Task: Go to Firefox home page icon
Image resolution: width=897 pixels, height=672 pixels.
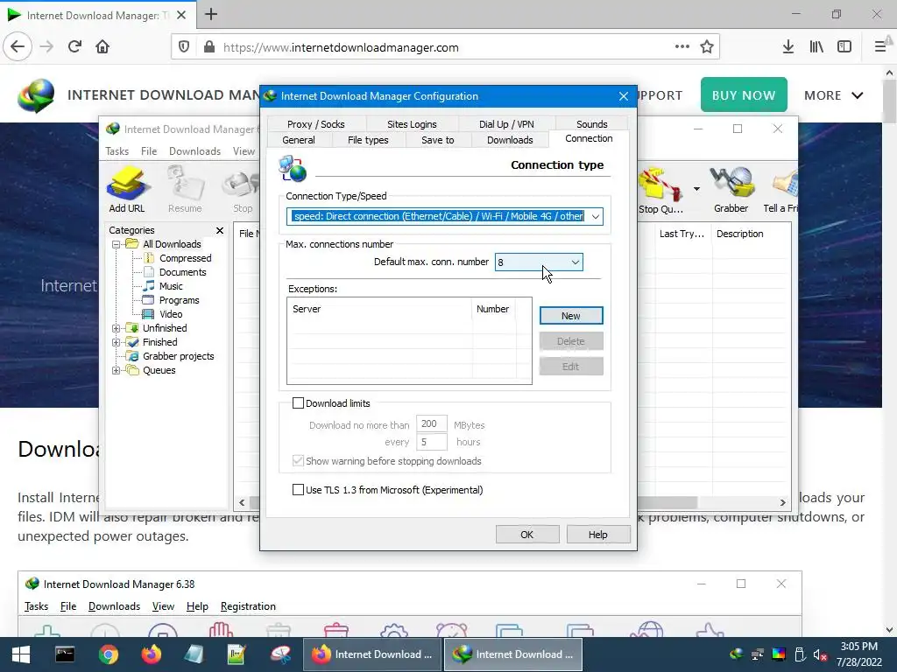Action: tap(102, 47)
